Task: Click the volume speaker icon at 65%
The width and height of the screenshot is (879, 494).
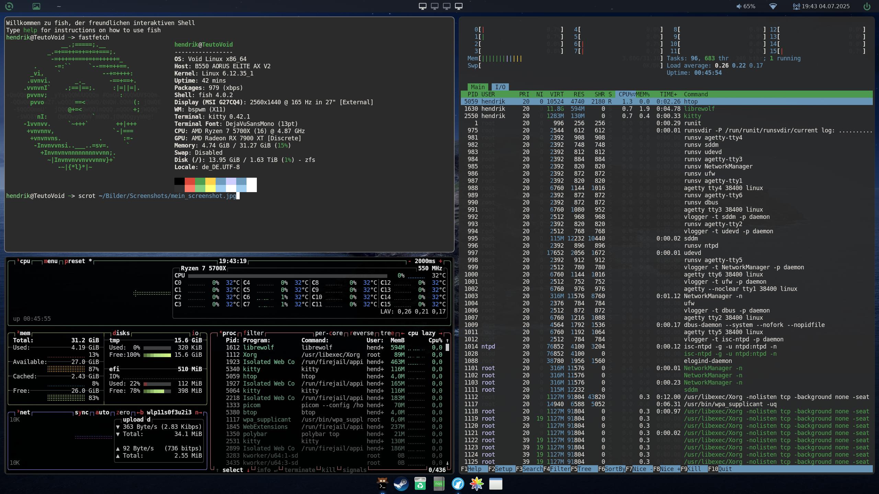Action: coord(739,6)
